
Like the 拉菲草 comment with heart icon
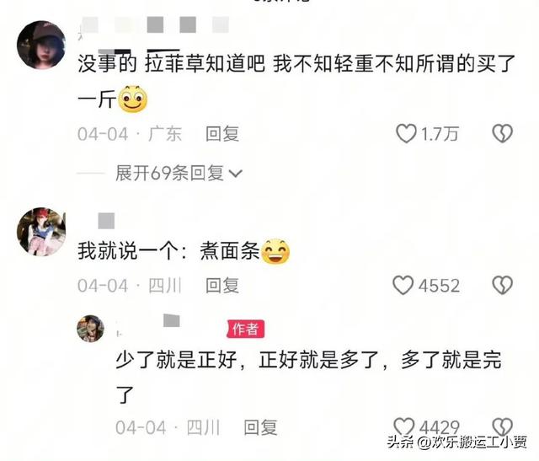coord(406,134)
